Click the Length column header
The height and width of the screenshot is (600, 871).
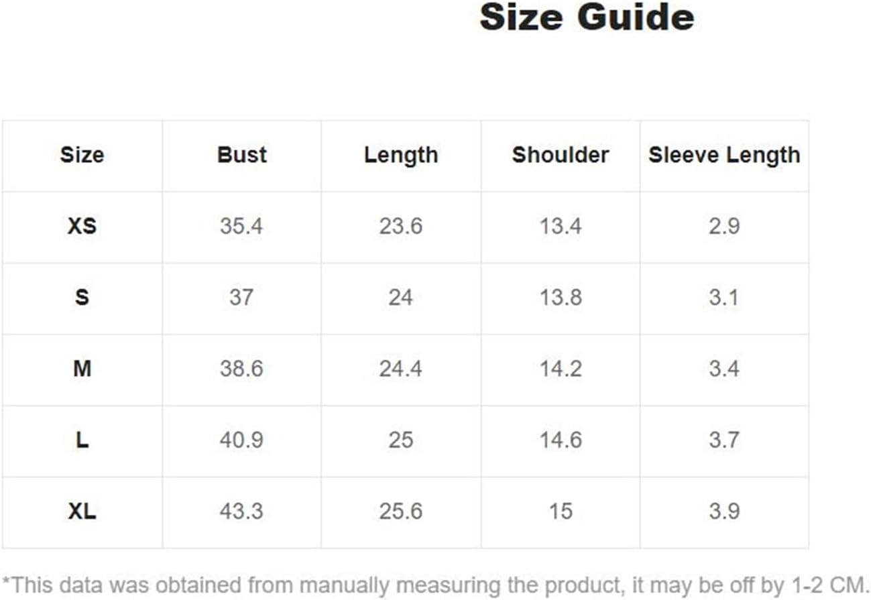pyautogui.click(x=401, y=155)
